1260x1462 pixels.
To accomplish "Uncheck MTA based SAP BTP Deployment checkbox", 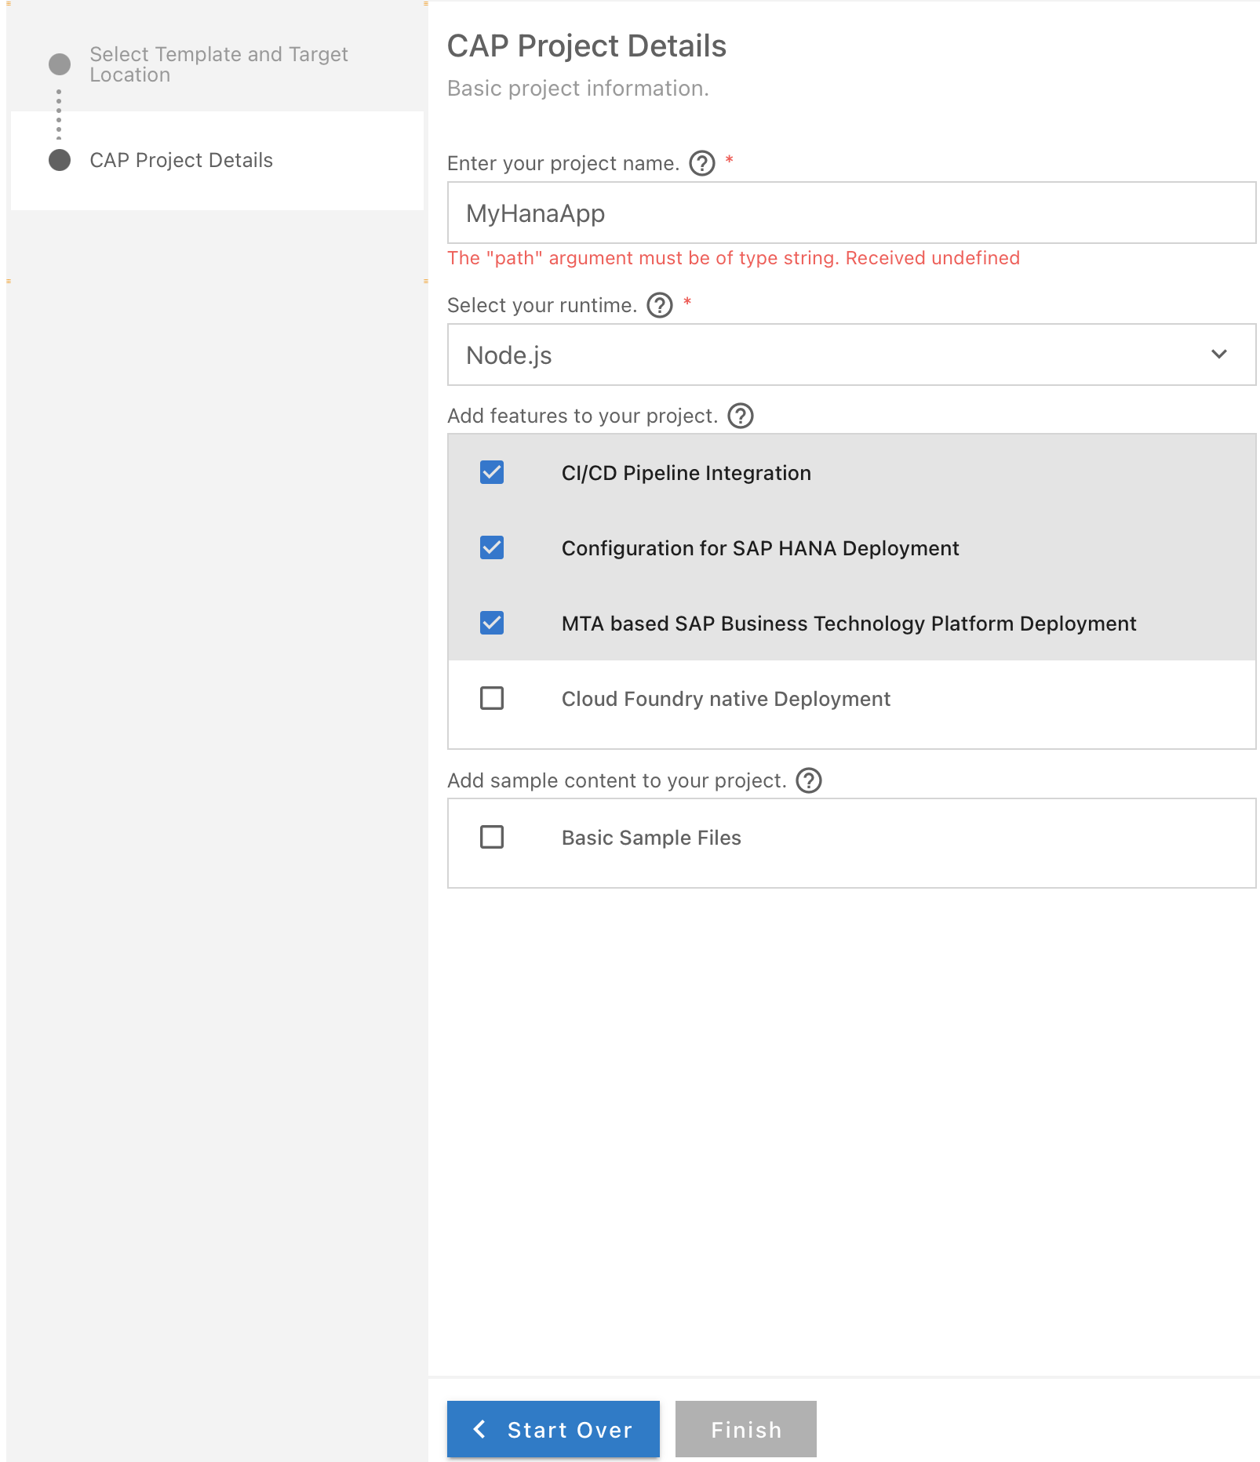I will coord(492,623).
